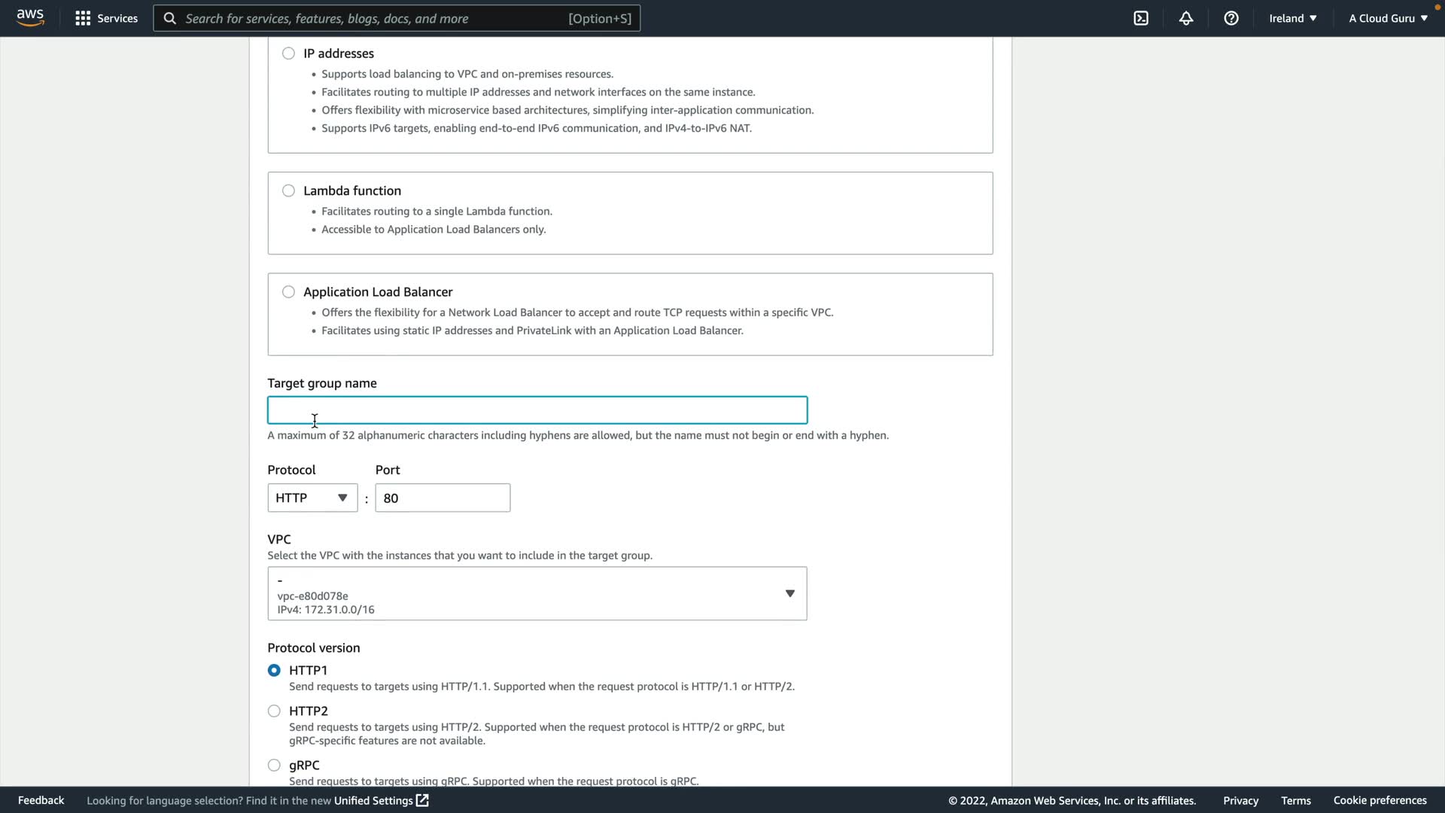Select the Lambda function radio button

click(x=288, y=190)
